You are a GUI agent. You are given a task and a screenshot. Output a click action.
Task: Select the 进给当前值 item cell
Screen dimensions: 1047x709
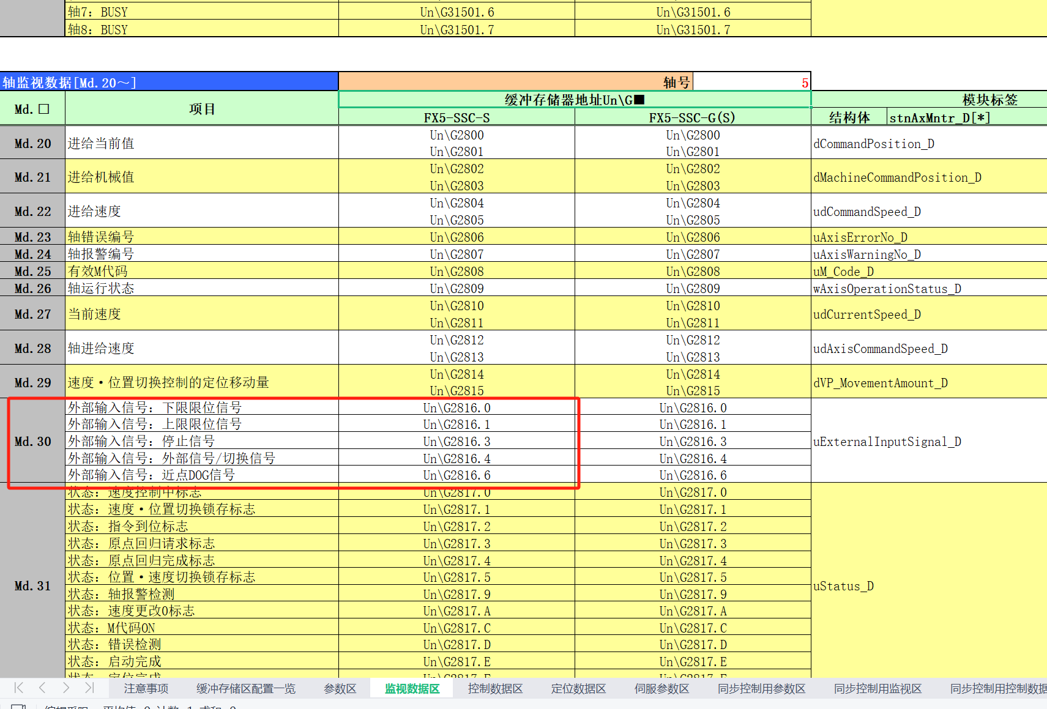point(201,143)
